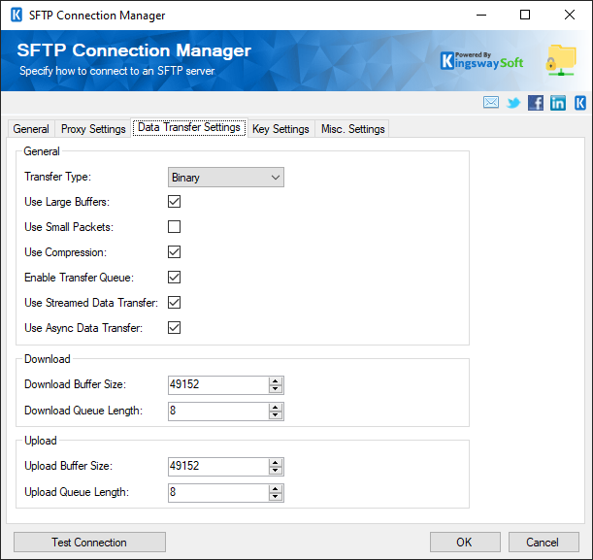Click the KingswaySoft K icon in the icon row
This screenshot has height=560, width=593.
coord(580,103)
